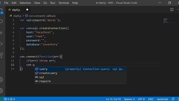Click JavaScript language mode selector
The height and width of the screenshot is (101, 179).
(x=162, y=99)
